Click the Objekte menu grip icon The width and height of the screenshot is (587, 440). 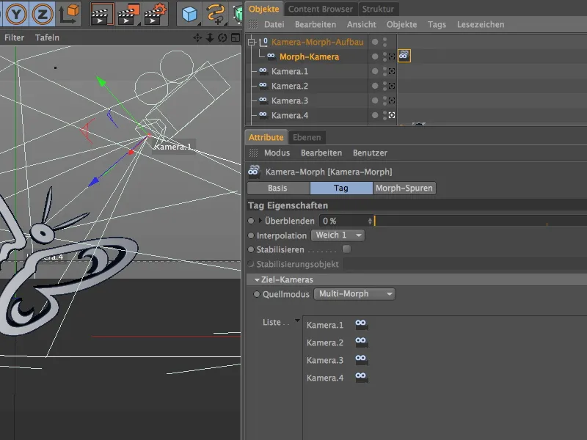(x=253, y=24)
